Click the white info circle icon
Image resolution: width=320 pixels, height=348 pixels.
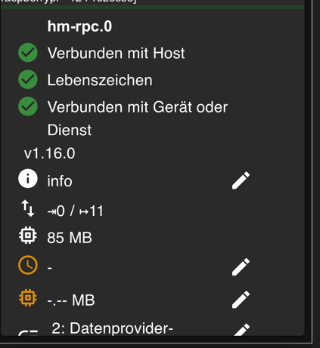click(28, 179)
